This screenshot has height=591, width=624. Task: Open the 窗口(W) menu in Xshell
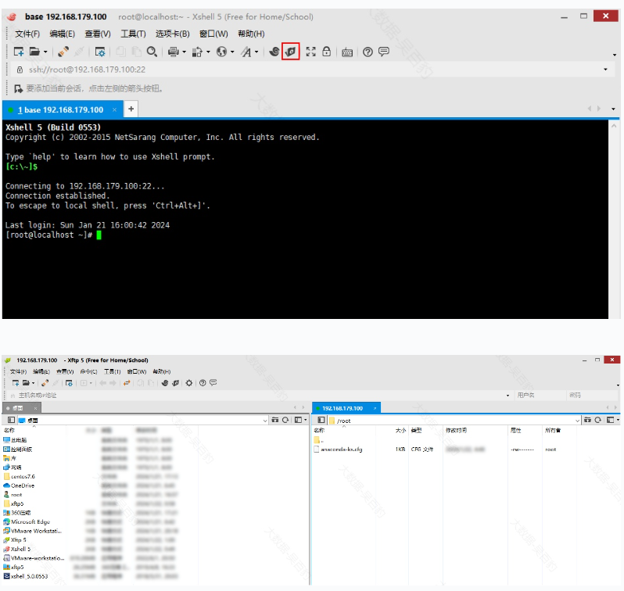tap(213, 34)
